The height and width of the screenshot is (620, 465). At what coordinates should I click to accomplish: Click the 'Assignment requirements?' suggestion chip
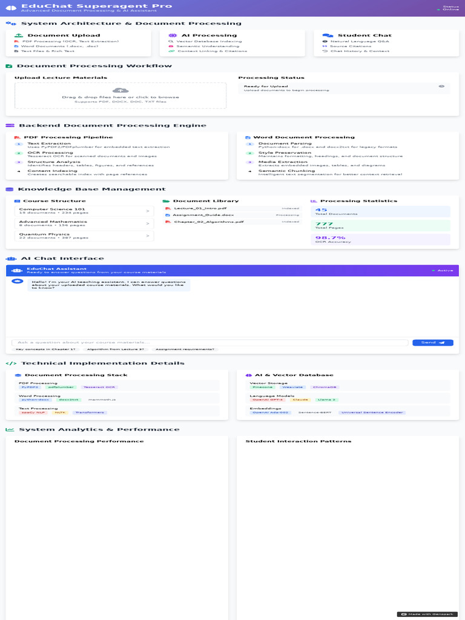[x=185, y=349]
